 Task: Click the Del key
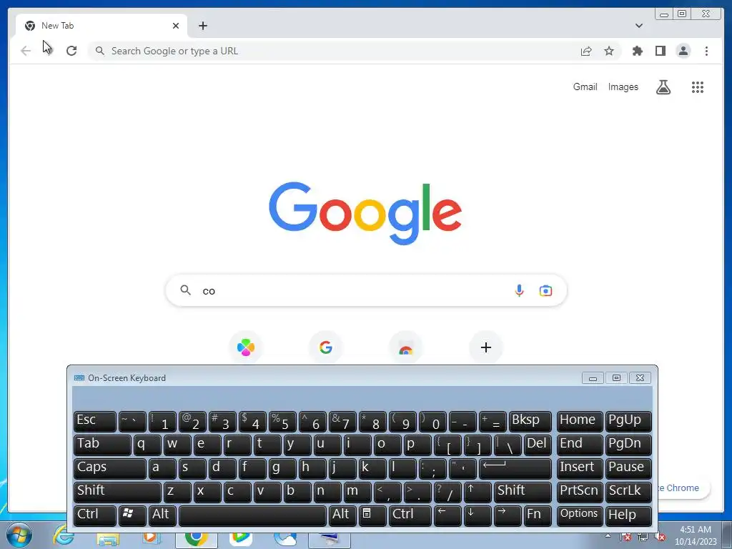[538, 445]
